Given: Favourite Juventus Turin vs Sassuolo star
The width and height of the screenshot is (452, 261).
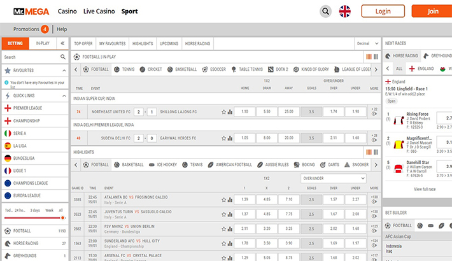Looking at the screenshot, I should (223, 215).
